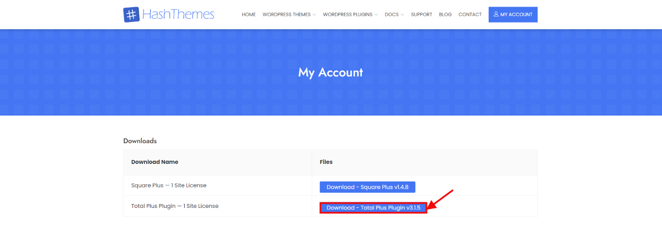
Task: Expand the WordPress Themes dropdown chevron
Action: (x=314, y=15)
